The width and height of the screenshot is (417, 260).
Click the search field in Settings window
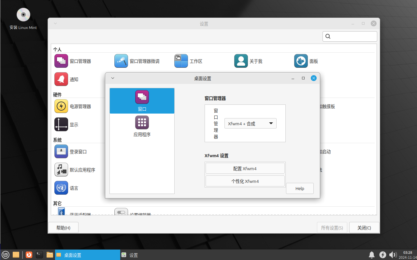(x=350, y=36)
